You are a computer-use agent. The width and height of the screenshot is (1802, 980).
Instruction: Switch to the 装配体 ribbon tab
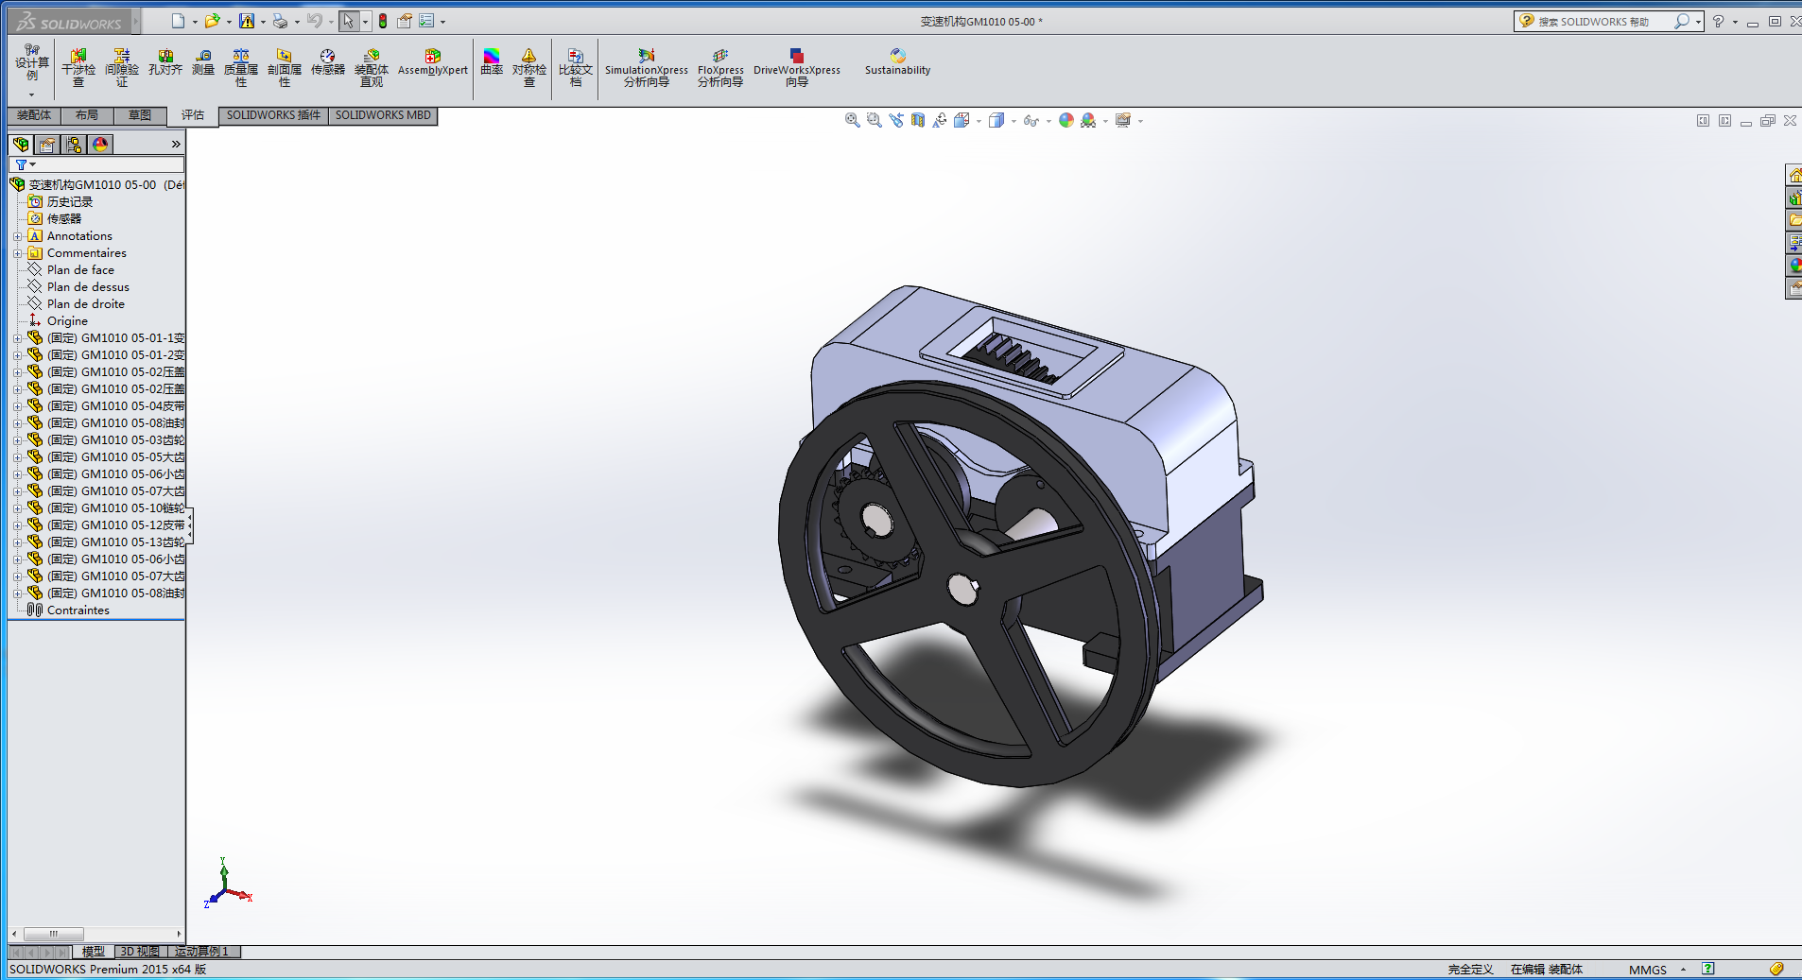(x=34, y=115)
